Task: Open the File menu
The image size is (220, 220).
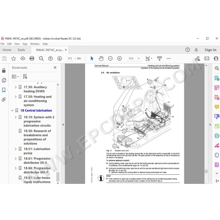Action: point(3,44)
